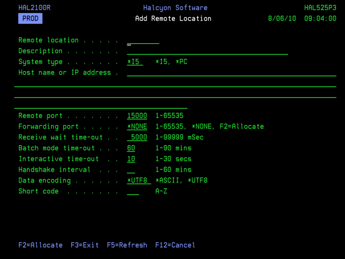Click the Remote port field showing 15000
This screenshot has height=259, width=345.
[137, 116]
